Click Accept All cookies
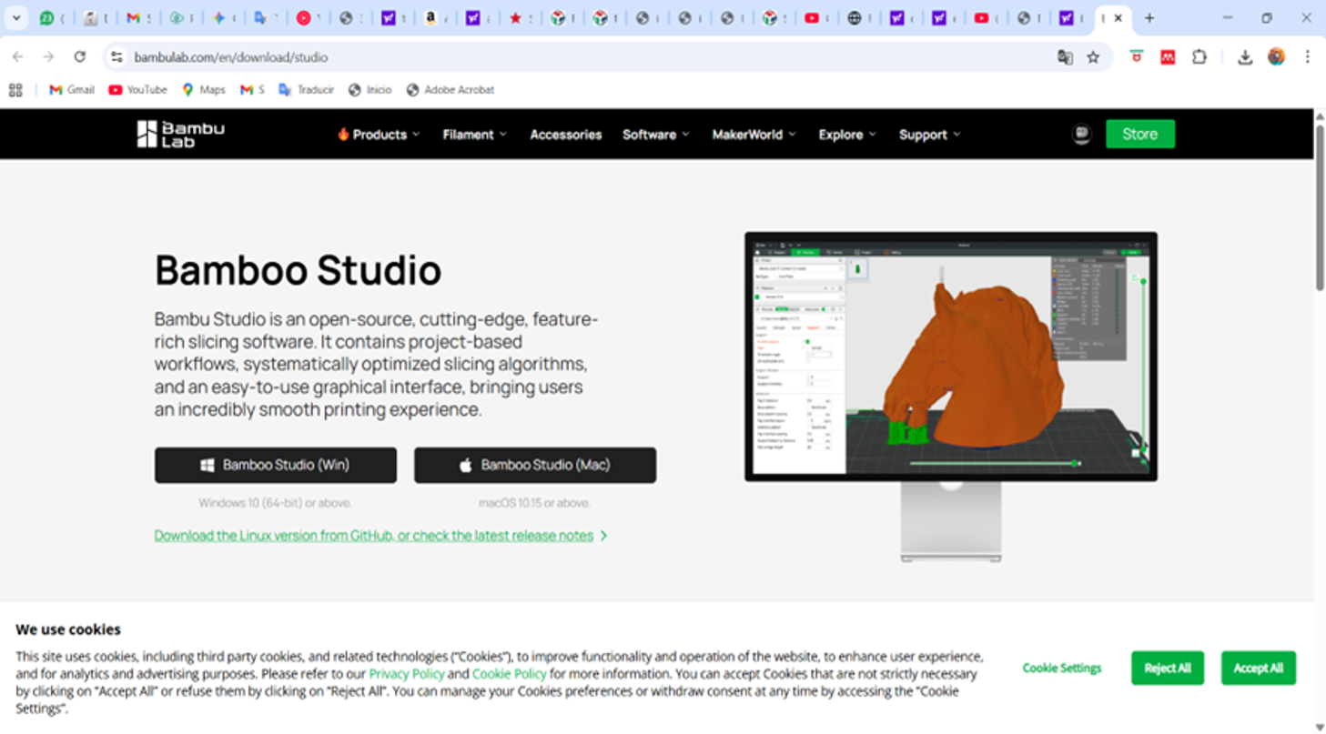Viewport: 1326px width, 734px height. pos(1259,668)
